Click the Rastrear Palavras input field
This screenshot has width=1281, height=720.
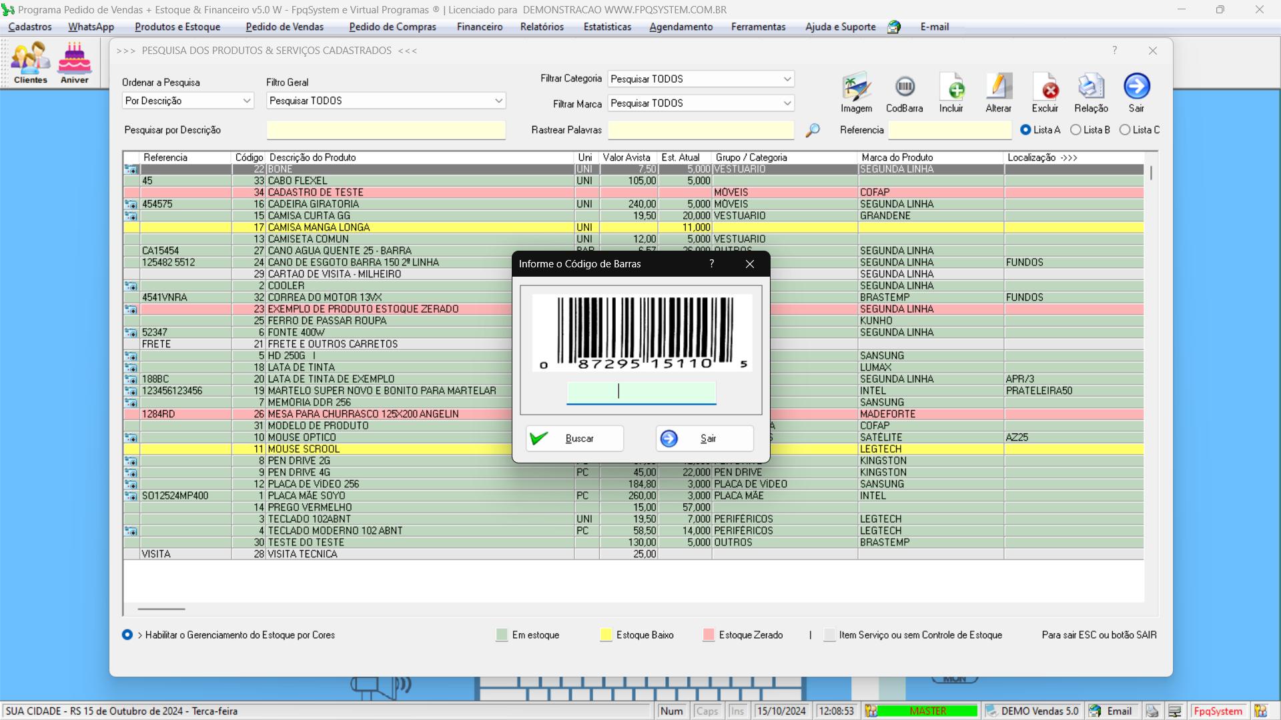(x=701, y=130)
